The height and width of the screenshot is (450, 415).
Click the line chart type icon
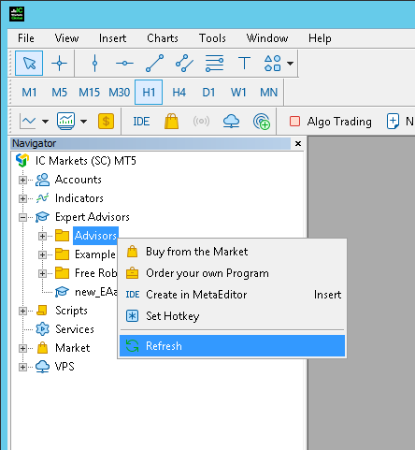tap(27, 121)
